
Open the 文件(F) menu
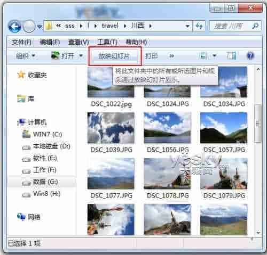tap(21, 42)
